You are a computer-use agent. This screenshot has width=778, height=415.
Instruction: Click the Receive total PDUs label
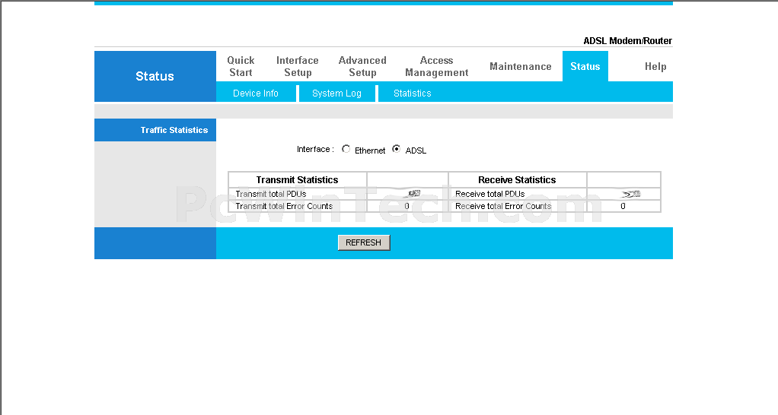pos(489,194)
